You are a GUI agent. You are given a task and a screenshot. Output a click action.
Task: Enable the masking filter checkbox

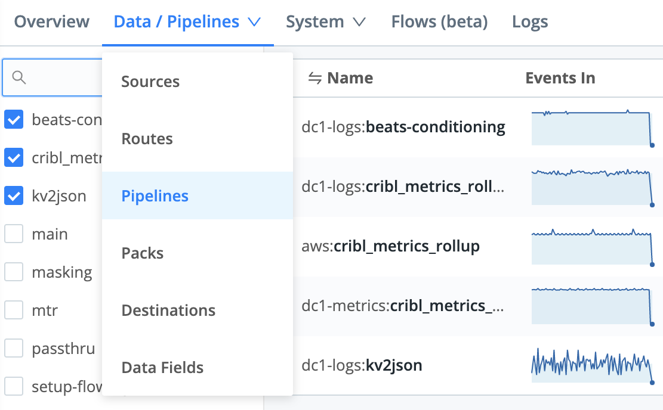pyautogui.click(x=14, y=272)
